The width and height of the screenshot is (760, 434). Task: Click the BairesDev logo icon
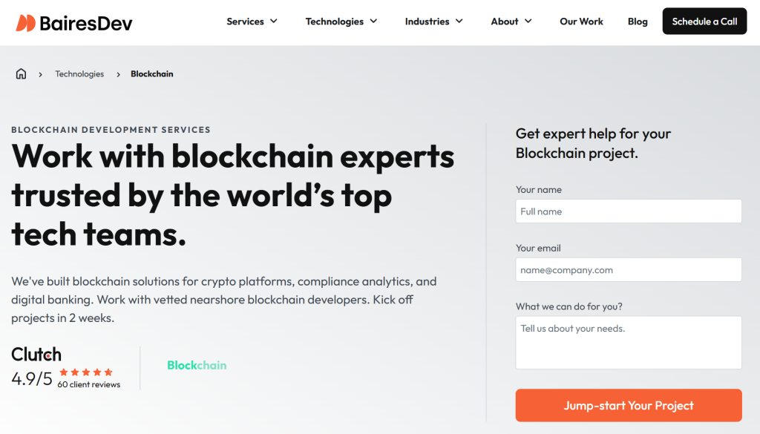coord(27,22)
